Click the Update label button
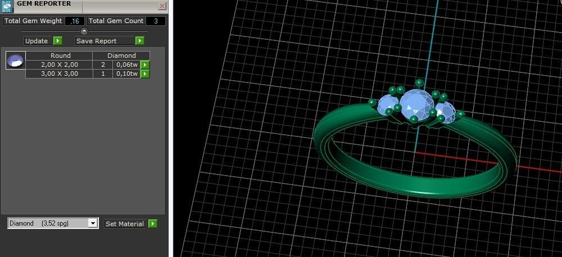Viewport: 562px width, 257px height. point(37,41)
